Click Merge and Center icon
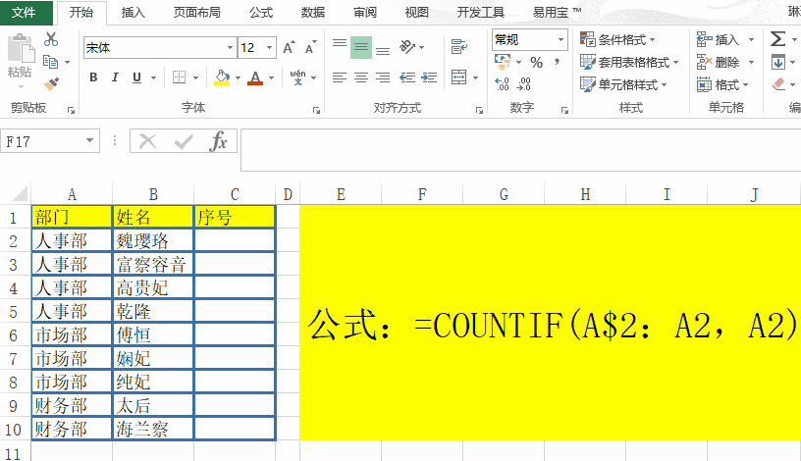Image resolution: width=801 pixels, height=461 pixels. [458, 77]
